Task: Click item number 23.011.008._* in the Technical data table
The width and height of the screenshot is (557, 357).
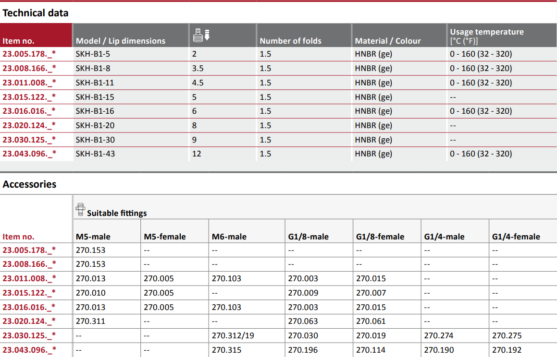Action: tap(29, 83)
